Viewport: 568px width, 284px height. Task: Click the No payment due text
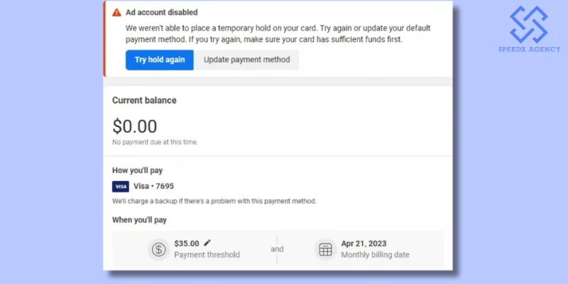coord(155,143)
